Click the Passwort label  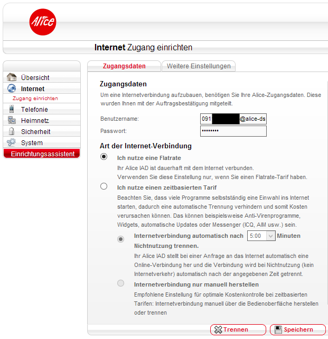(114, 131)
